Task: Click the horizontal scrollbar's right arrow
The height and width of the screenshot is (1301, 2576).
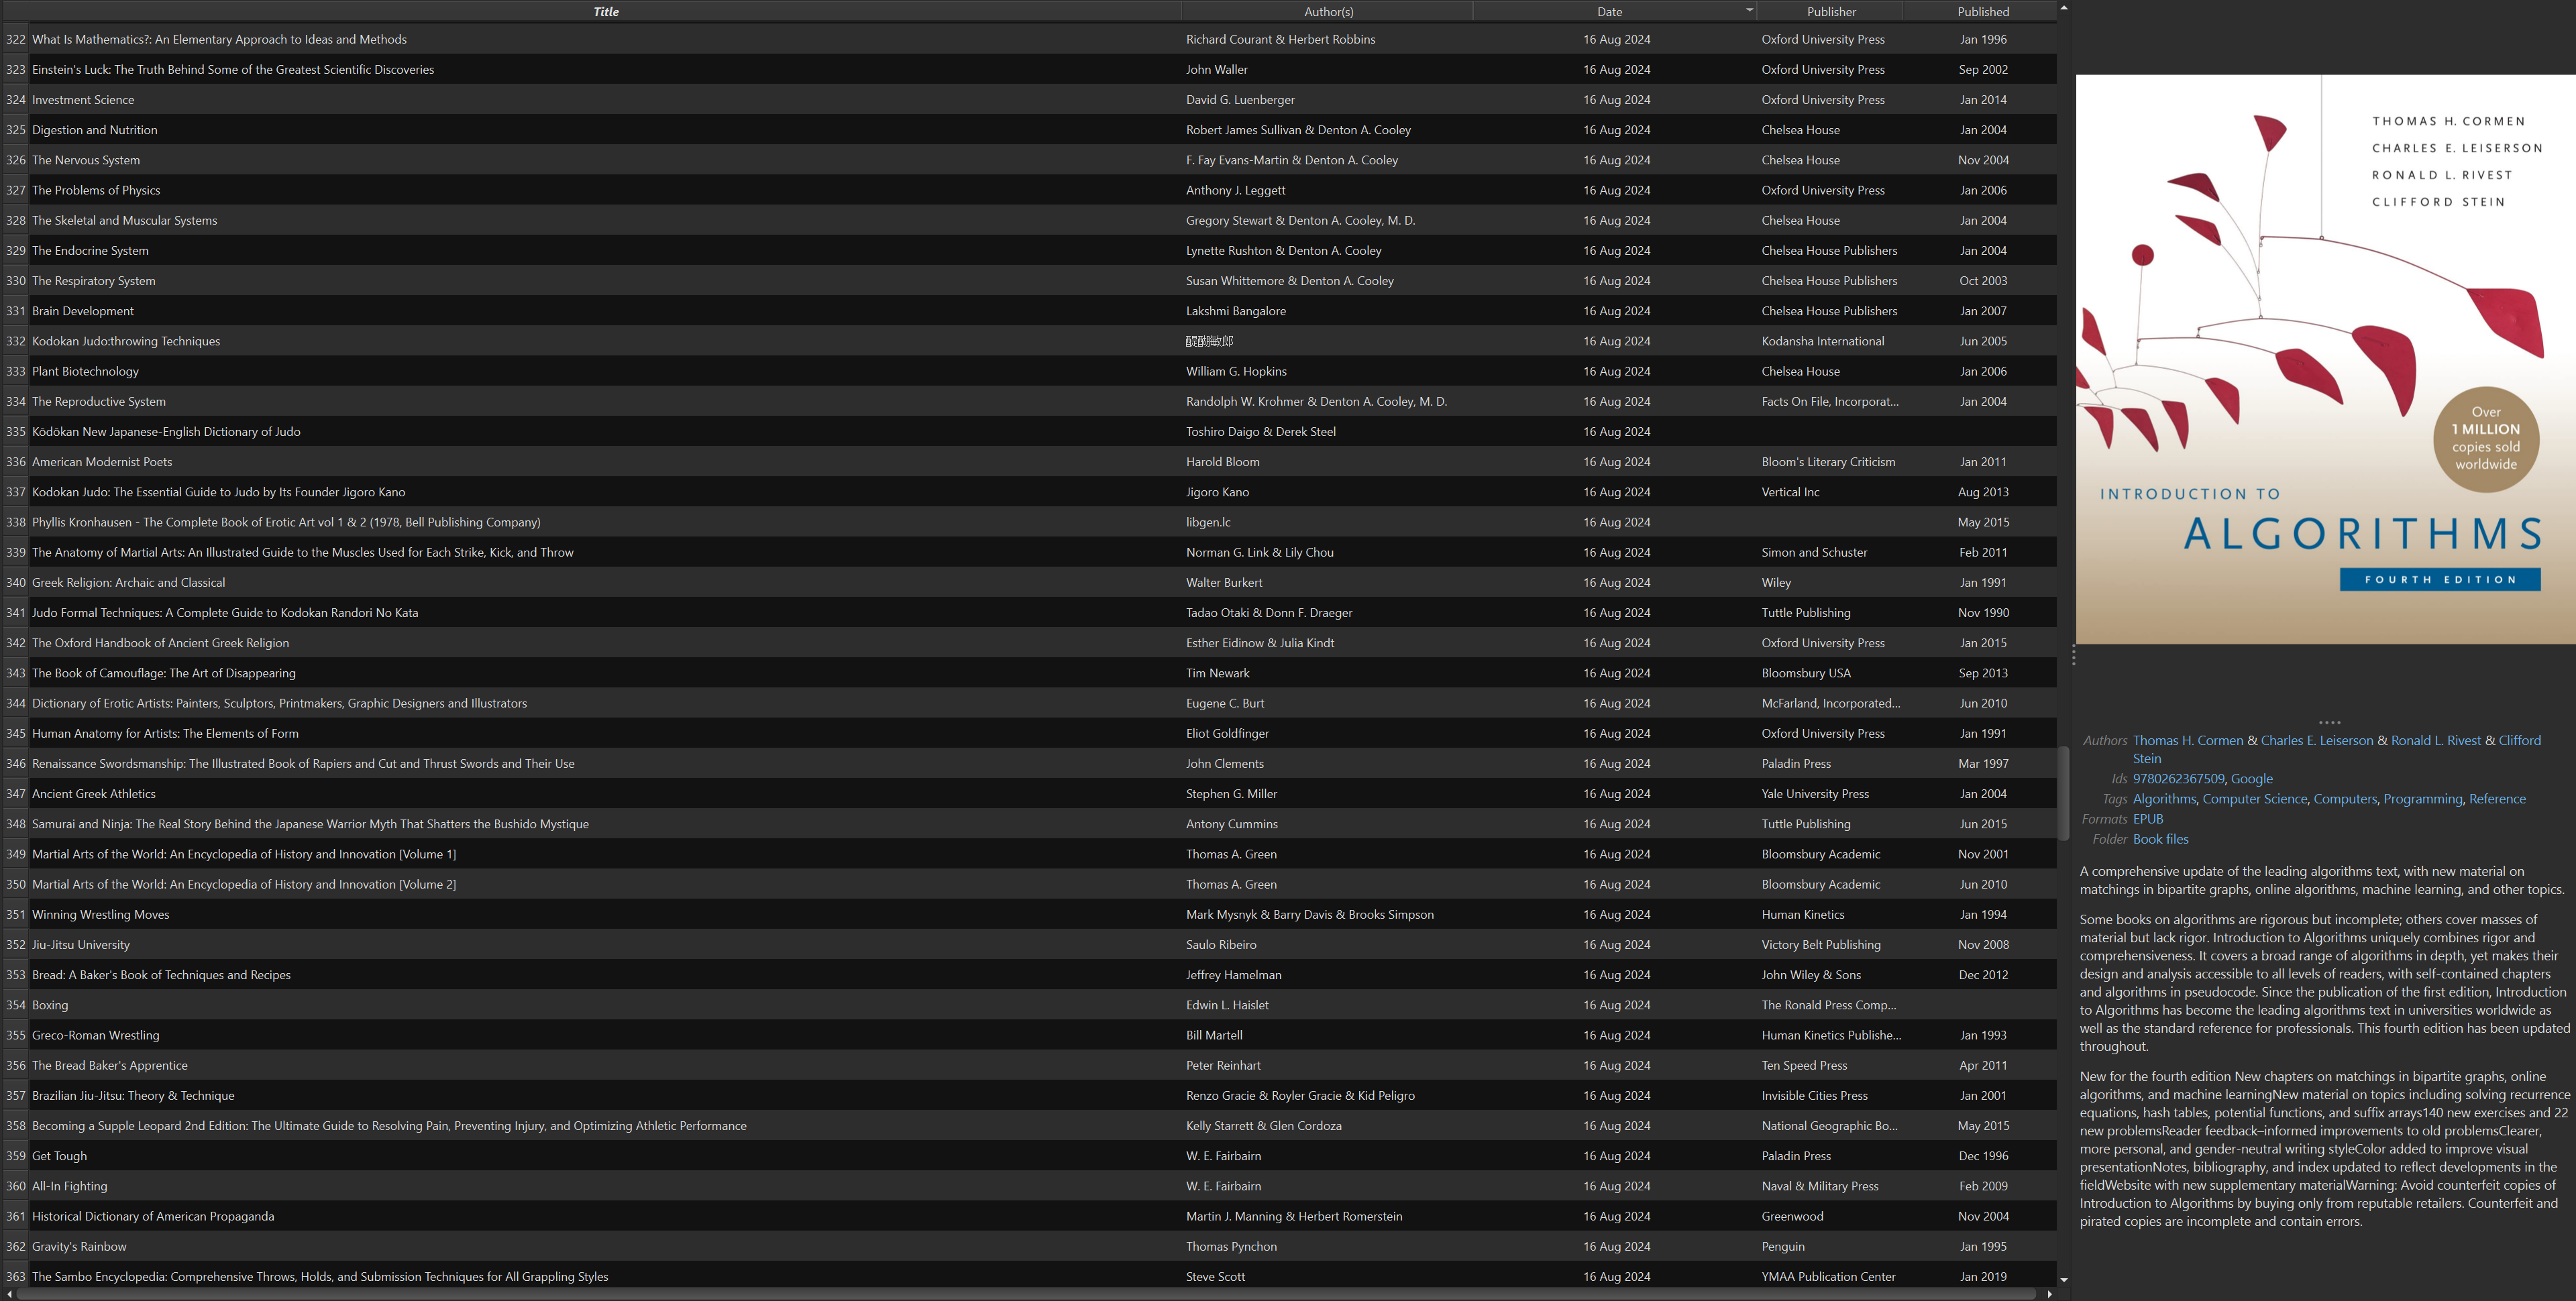Action: tap(2049, 1294)
